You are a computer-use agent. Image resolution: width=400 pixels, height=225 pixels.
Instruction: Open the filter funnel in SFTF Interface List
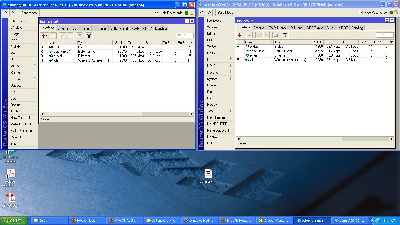[x=89, y=36]
